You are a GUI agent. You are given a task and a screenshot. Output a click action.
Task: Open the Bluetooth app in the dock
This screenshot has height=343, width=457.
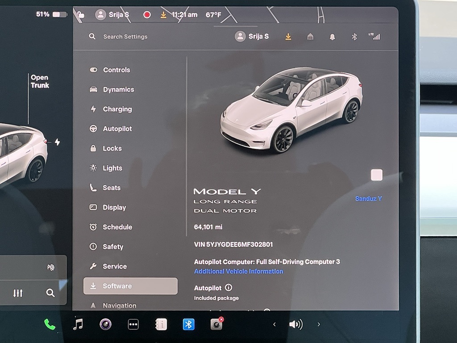pos(189,324)
